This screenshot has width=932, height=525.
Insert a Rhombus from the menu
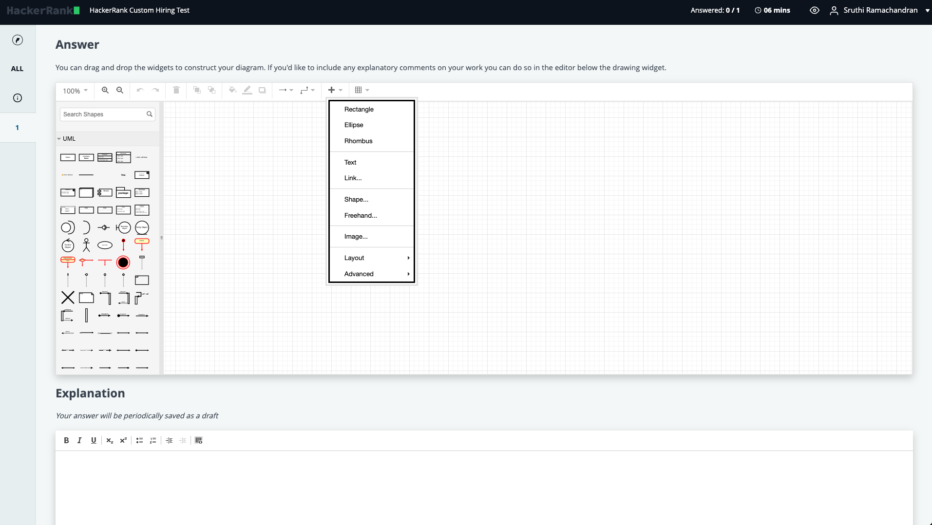click(372, 141)
